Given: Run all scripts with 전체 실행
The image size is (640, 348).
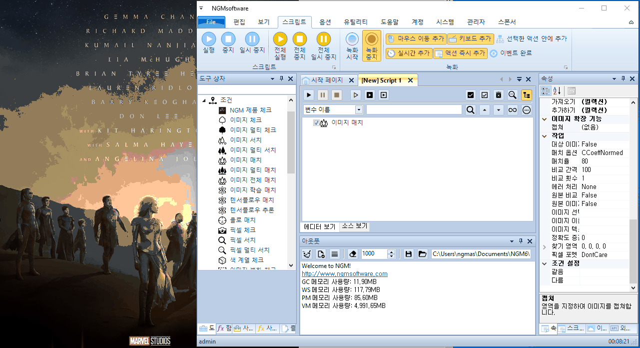Looking at the screenshot, I should (x=280, y=46).
